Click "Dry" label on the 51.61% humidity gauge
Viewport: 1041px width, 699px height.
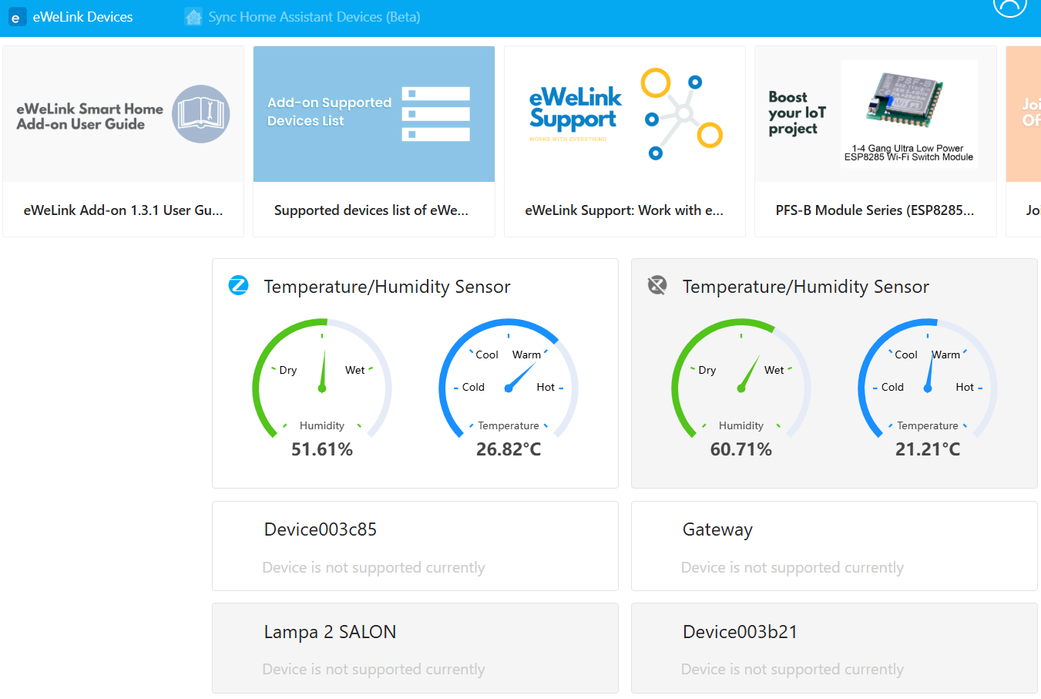tap(288, 370)
